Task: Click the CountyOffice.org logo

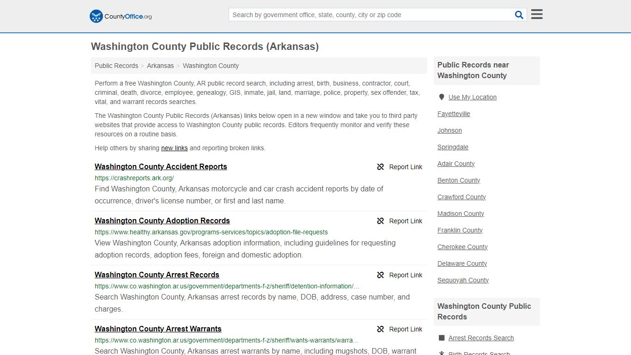Action: 121,16
